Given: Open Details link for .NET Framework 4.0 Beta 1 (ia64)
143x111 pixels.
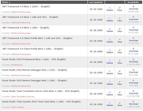Looking at the screenshot, I should pos(110,10).
